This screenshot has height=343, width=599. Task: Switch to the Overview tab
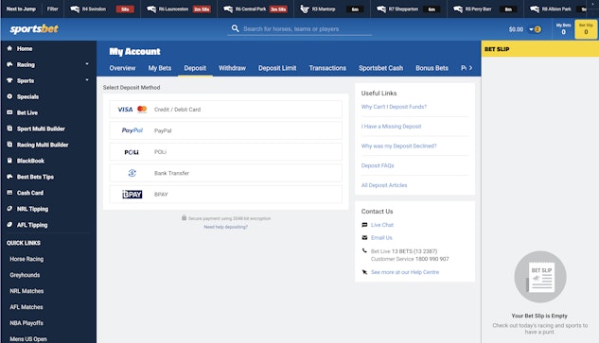coord(122,68)
